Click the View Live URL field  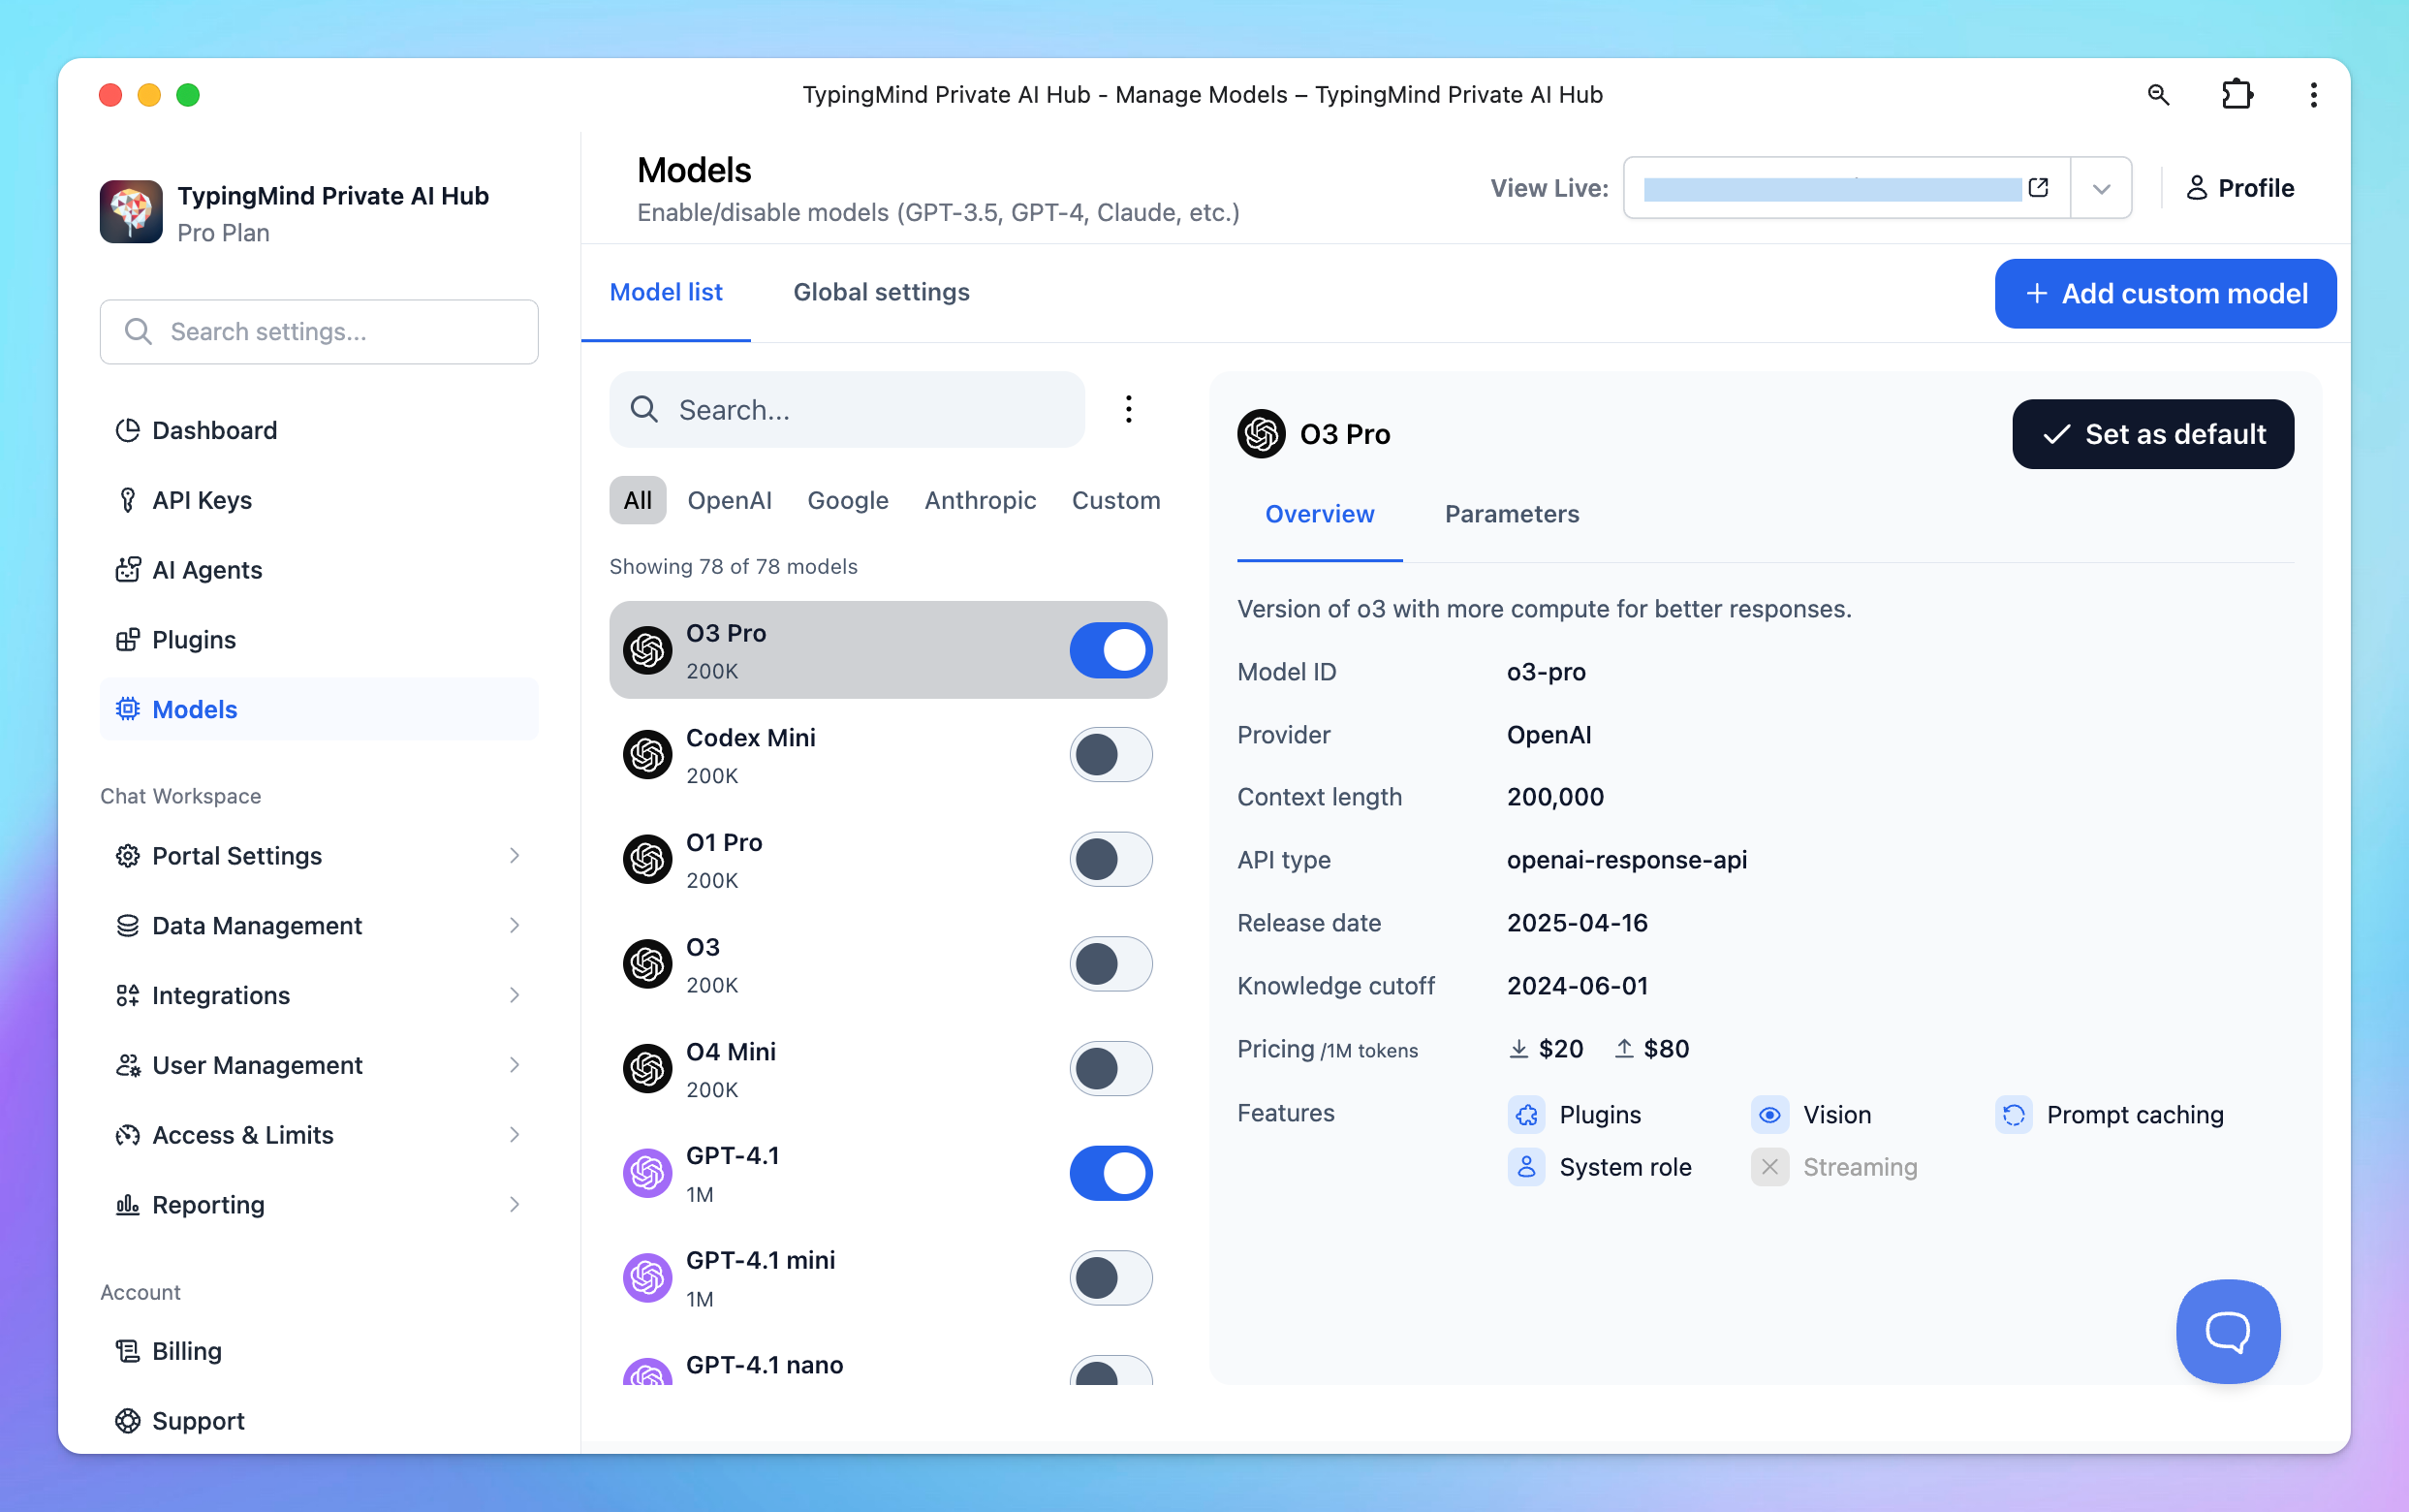[x=1845, y=188]
